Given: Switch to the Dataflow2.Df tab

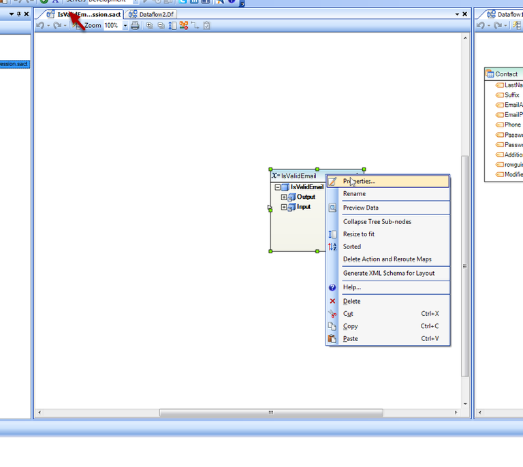Looking at the screenshot, I should (153, 14).
